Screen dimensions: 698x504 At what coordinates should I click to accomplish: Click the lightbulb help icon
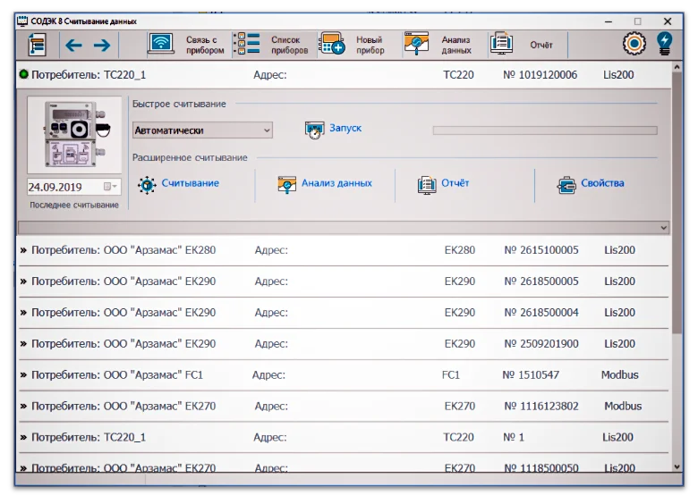click(x=664, y=44)
